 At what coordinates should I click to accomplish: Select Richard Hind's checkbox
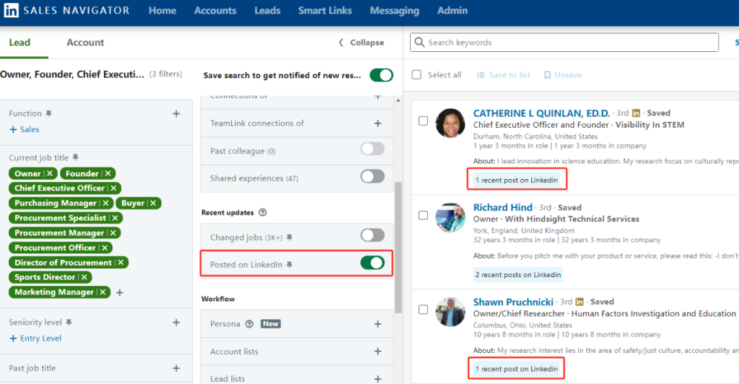click(x=423, y=215)
